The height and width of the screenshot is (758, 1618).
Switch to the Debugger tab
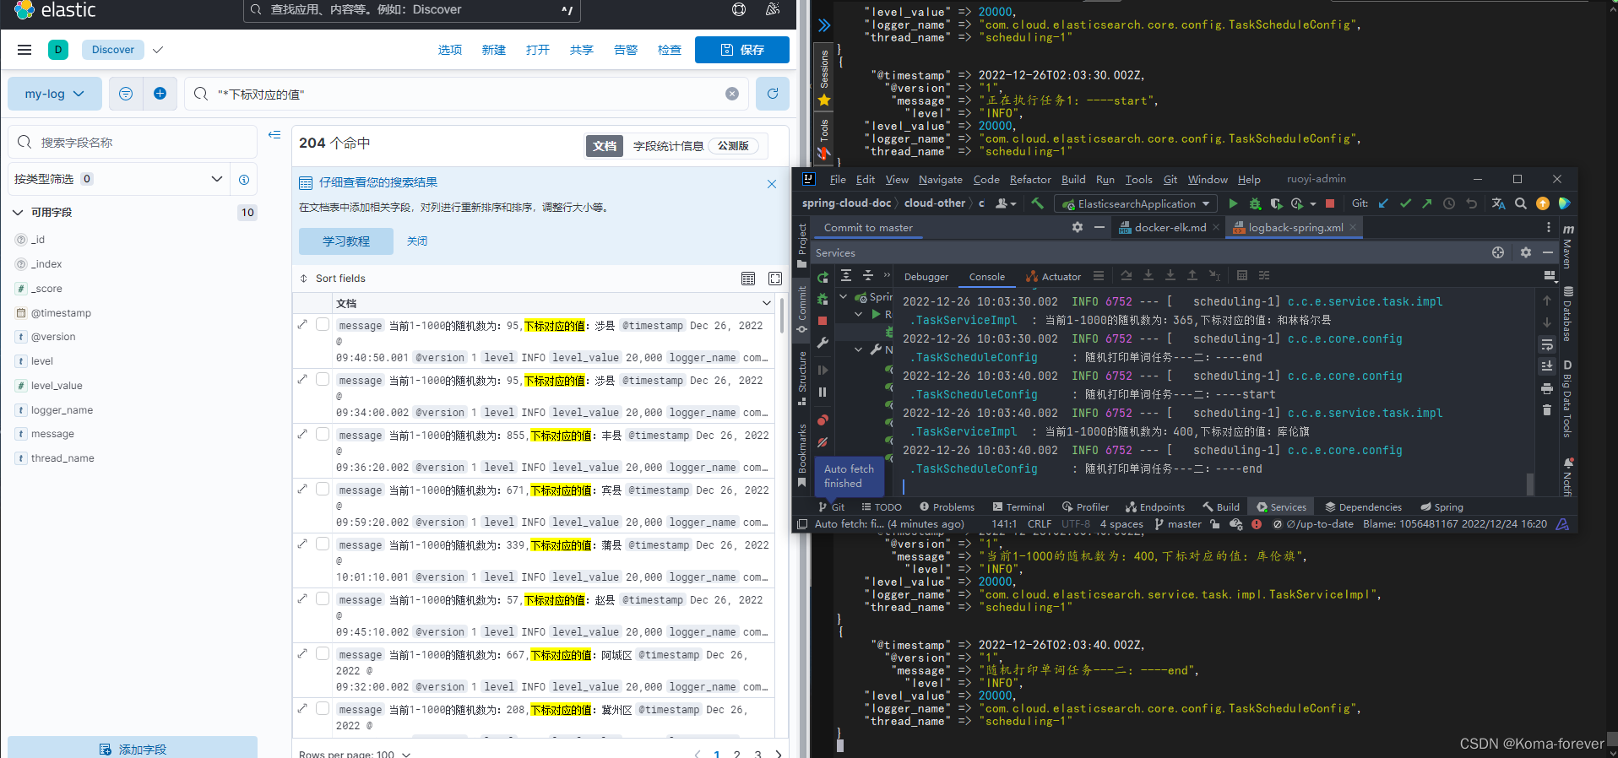(x=926, y=276)
